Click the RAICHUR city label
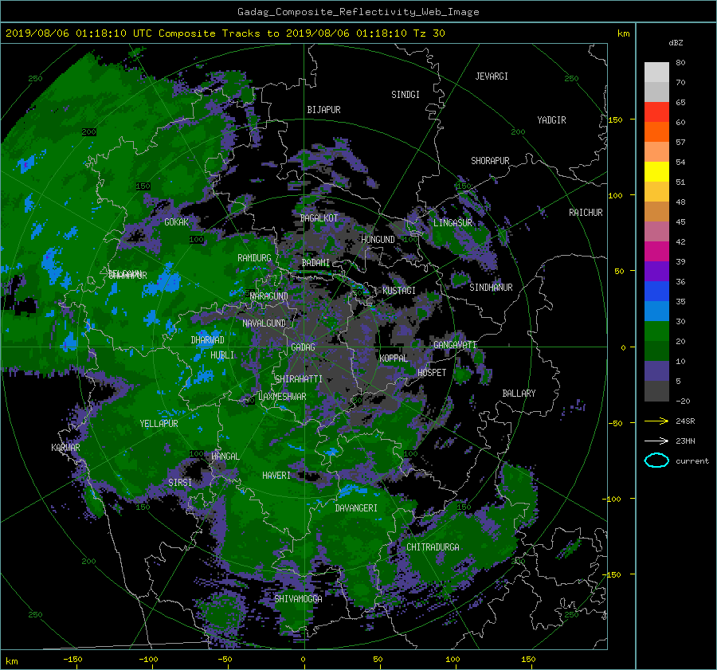 pos(586,213)
